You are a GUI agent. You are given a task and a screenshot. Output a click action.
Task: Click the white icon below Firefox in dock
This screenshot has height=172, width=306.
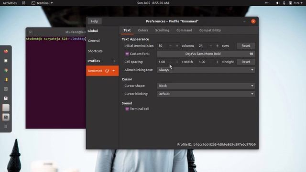coord(6,61)
